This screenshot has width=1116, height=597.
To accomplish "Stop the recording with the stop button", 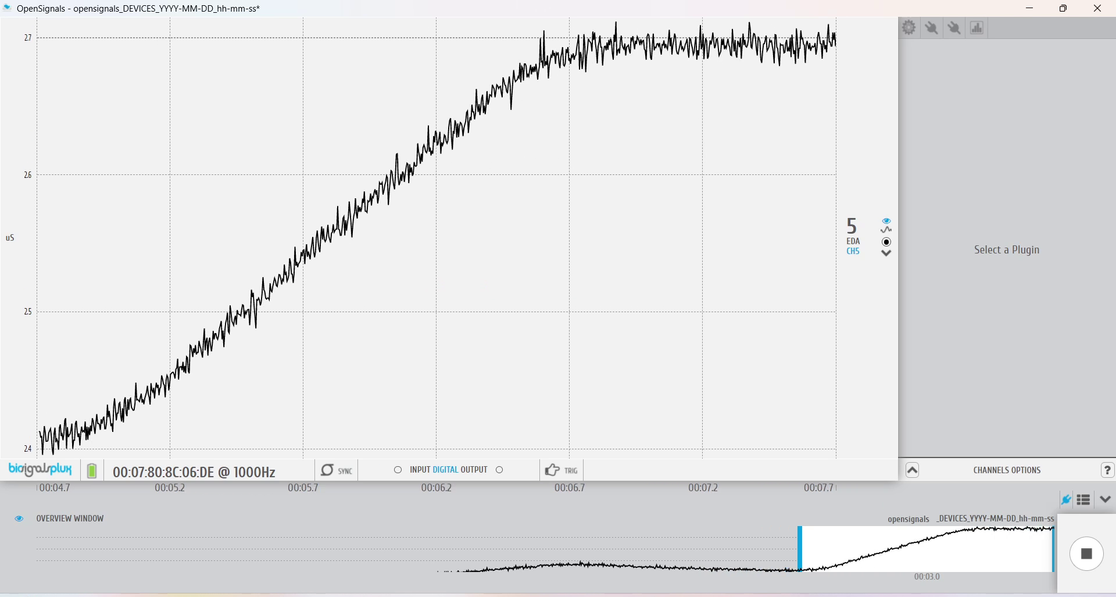I will (1086, 554).
